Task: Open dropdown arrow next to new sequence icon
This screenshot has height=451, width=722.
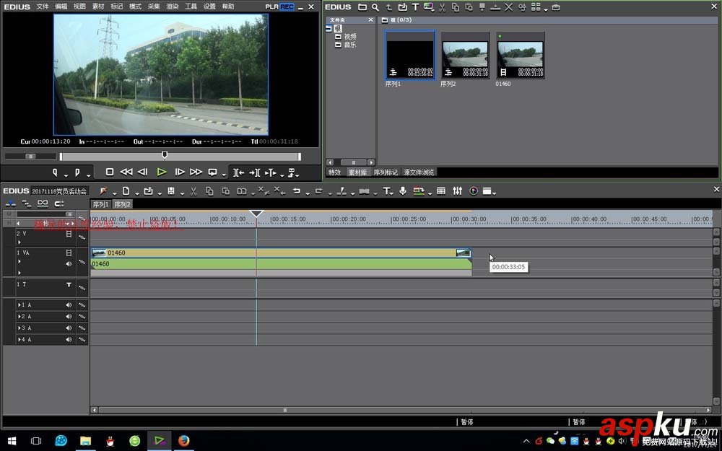Action: pos(136,193)
